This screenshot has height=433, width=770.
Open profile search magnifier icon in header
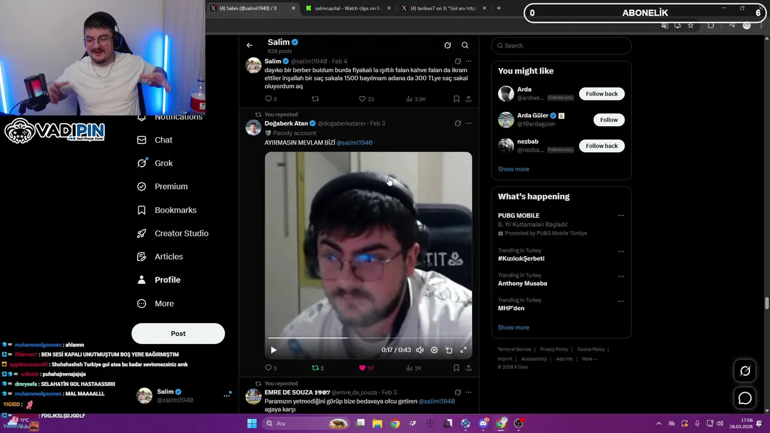click(465, 45)
